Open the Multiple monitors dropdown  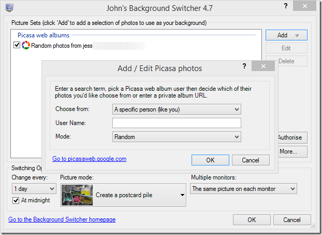243,189
